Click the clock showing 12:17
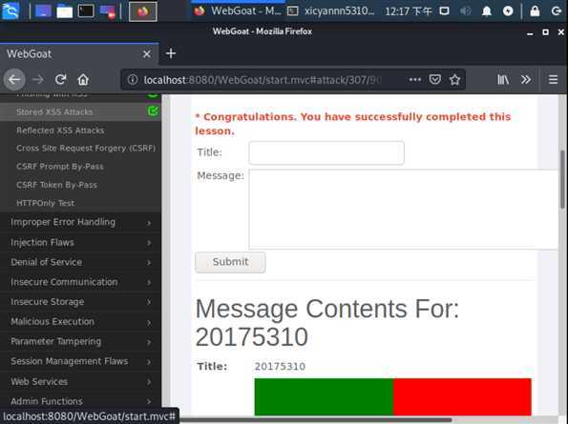The width and height of the screenshot is (568, 424). coord(409,11)
